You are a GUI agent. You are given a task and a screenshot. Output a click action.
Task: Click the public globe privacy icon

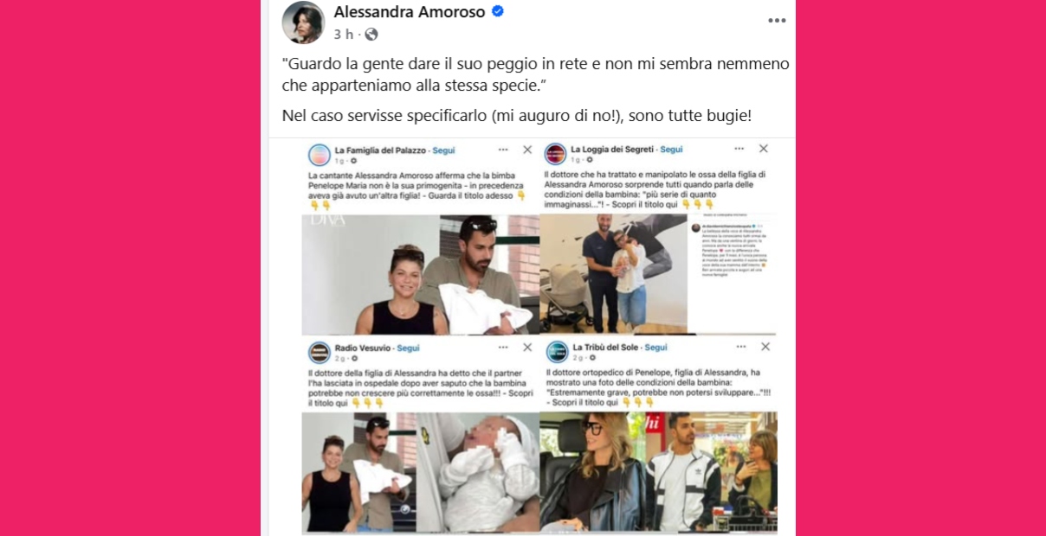coord(371,35)
